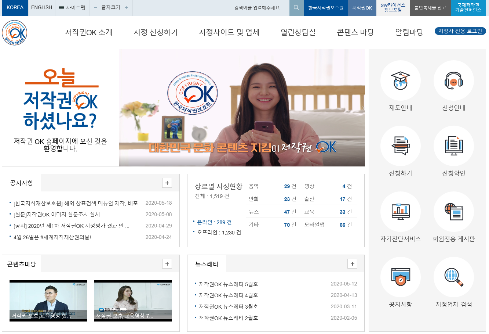Open first 저작권 보호 교육영상 thumbnail with man

click(x=48, y=301)
